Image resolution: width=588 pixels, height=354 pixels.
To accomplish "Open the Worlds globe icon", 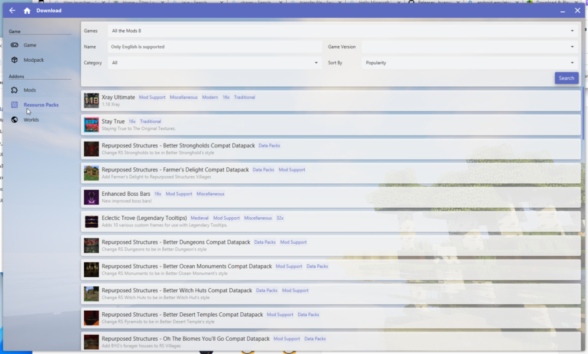I will click(15, 120).
